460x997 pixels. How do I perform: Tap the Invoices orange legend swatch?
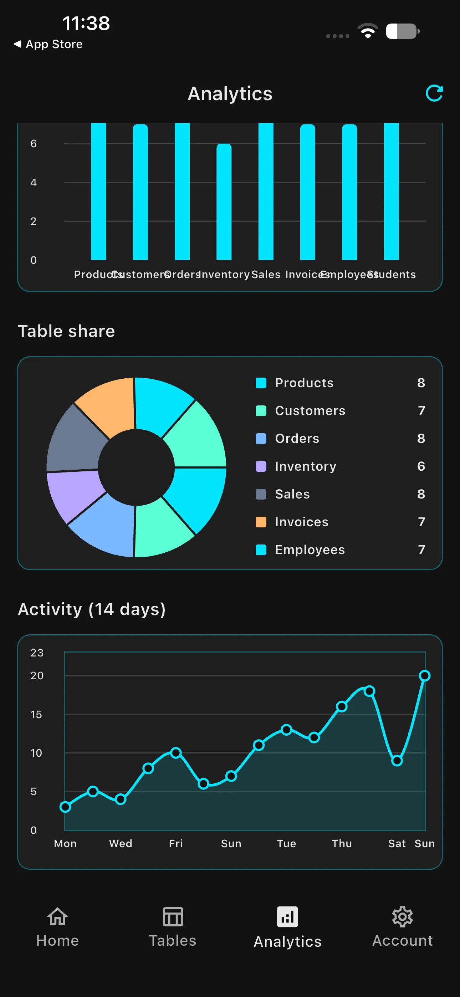tap(261, 522)
